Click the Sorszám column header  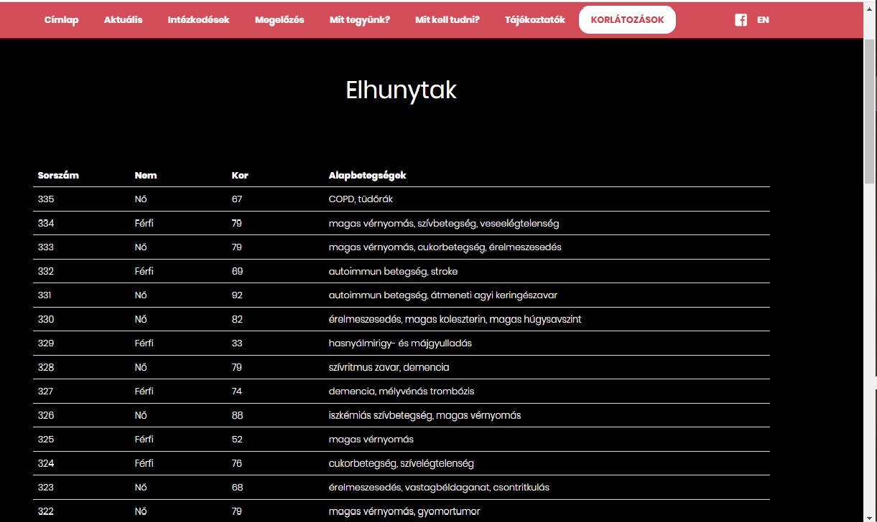[x=58, y=176]
